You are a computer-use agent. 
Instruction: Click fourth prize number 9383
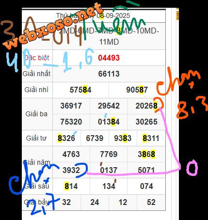(x=123, y=138)
